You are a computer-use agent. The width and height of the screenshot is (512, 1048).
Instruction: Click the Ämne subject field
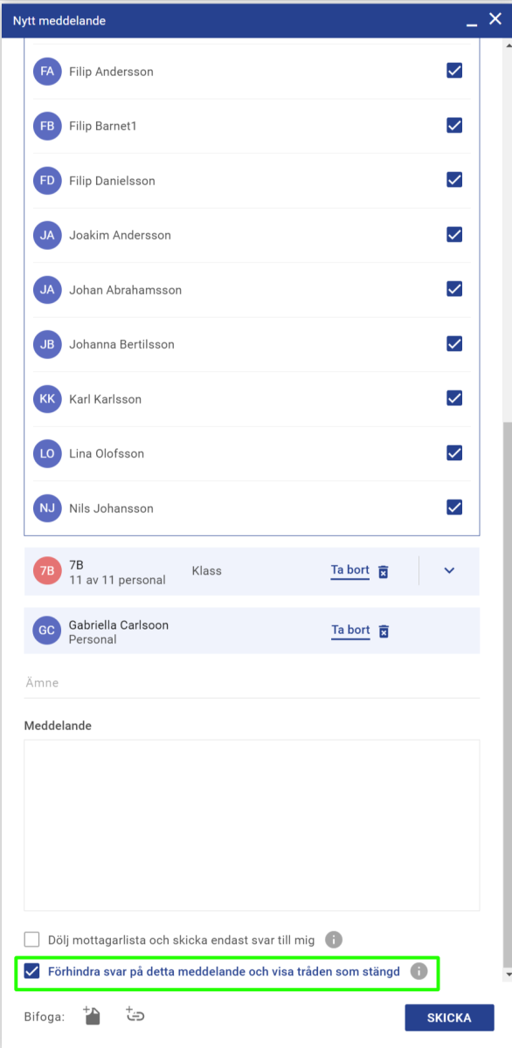pos(253,683)
